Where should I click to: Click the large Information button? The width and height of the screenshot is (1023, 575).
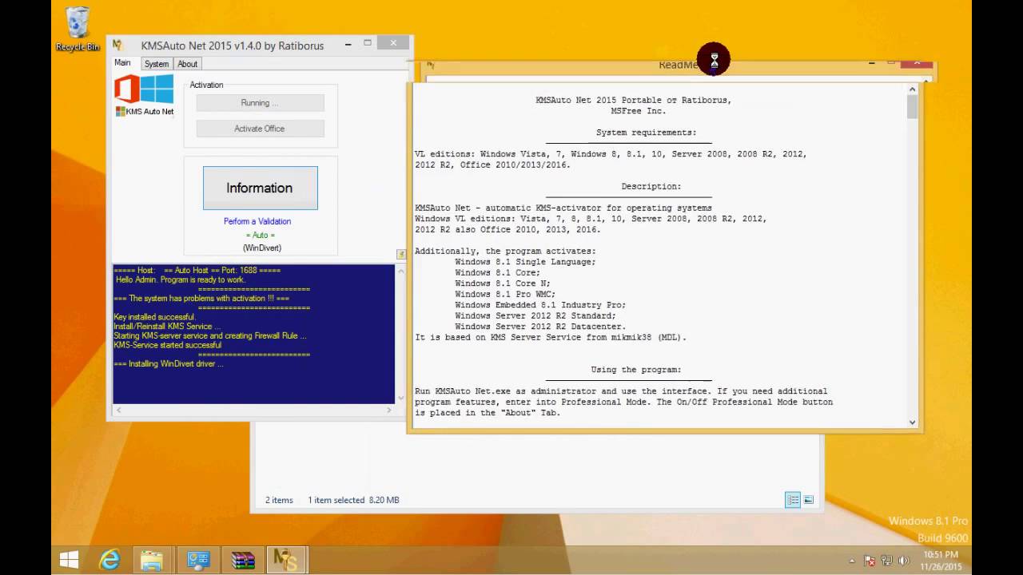[x=261, y=188]
